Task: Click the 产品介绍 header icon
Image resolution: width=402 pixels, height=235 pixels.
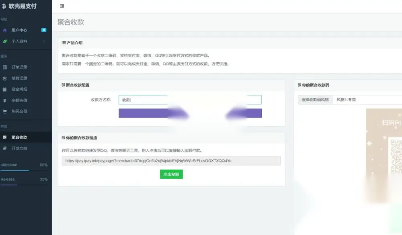Action: pos(64,43)
